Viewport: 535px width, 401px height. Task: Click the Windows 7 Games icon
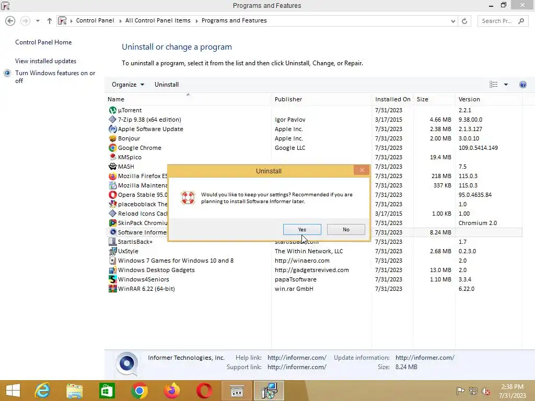pyautogui.click(x=113, y=261)
